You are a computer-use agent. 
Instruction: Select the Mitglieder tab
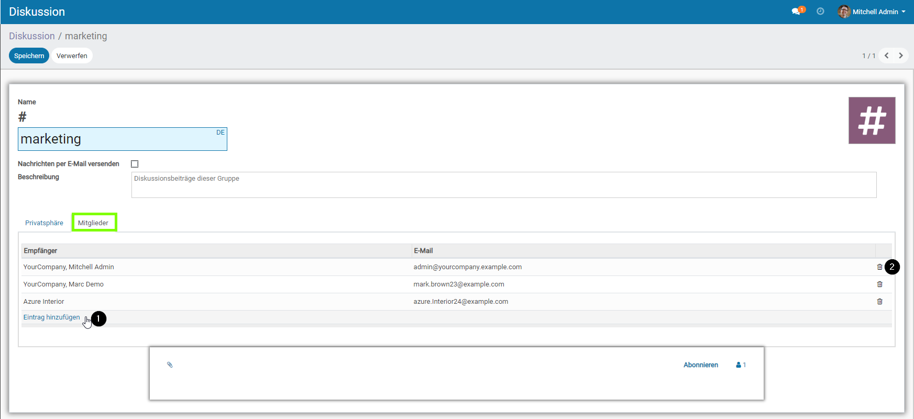point(93,223)
